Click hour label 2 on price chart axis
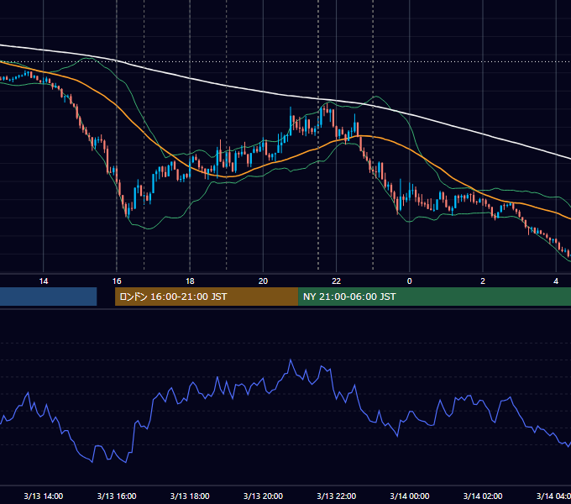The image size is (571, 504). point(483,281)
